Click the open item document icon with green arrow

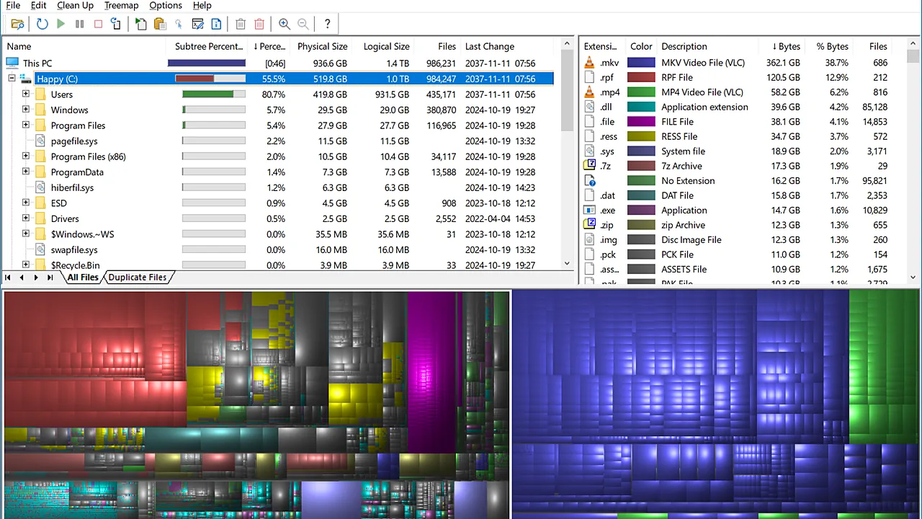click(x=141, y=24)
